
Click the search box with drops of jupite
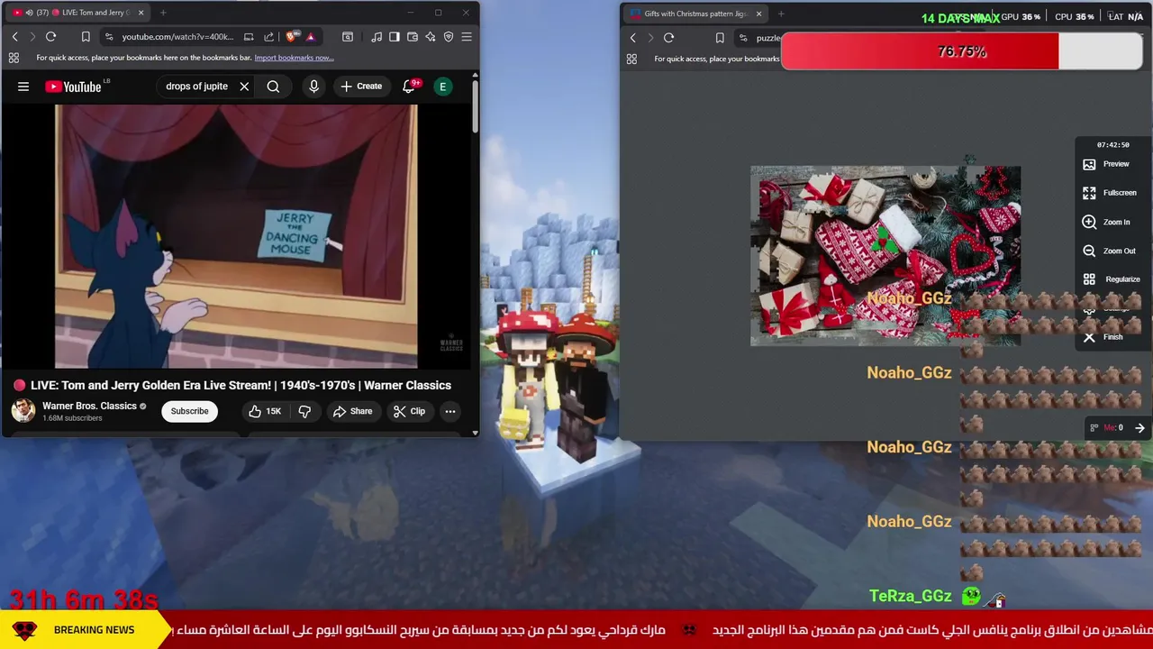pos(196,87)
